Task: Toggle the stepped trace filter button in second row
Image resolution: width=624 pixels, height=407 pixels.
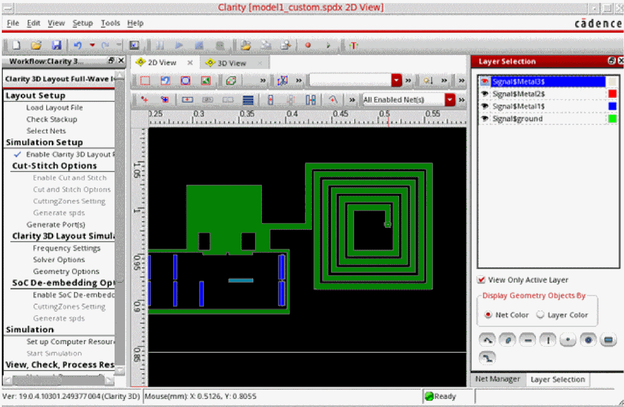Action: (487, 358)
